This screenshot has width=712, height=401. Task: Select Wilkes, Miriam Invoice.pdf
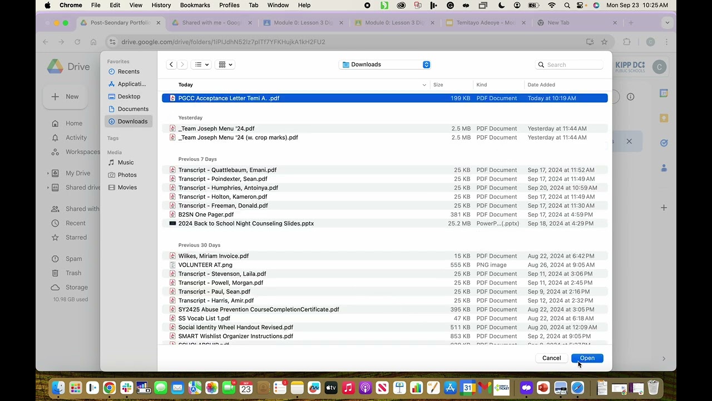[384, 256]
